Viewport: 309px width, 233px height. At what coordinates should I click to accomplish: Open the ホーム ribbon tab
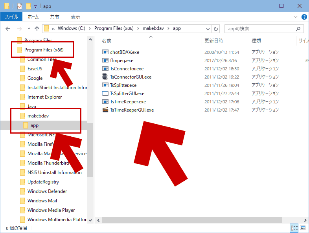click(x=33, y=17)
